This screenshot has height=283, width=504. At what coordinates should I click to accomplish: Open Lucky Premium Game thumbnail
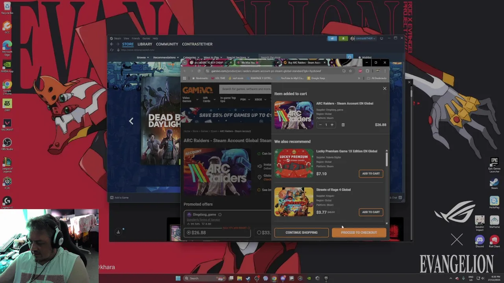[x=294, y=163]
